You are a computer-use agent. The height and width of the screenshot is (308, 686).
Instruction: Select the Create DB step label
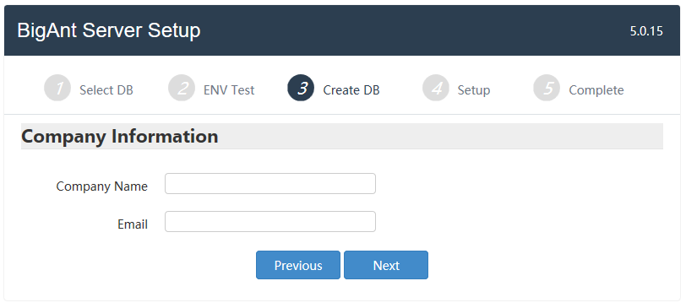point(351,90)
